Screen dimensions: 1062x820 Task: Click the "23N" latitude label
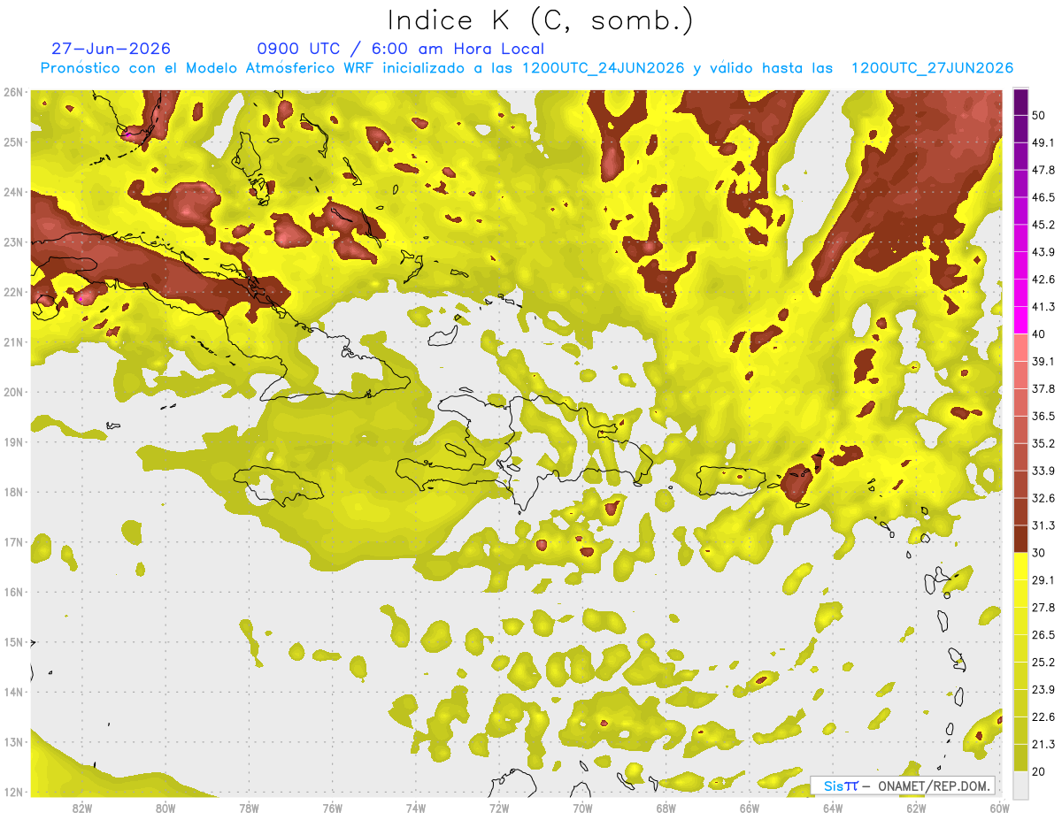coord(12,242)
